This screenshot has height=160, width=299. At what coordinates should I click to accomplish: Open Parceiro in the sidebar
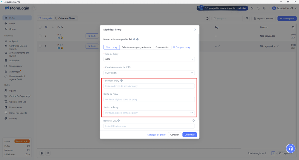[17, 118]
